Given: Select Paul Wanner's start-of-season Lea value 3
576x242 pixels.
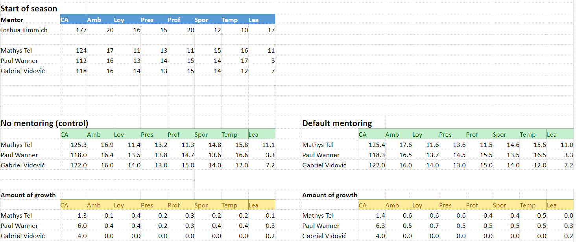Looking at the screenshot, I should (273, 61).
